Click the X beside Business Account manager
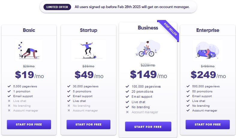The height and width of the screenshot is (138, 236). (127, 112)
